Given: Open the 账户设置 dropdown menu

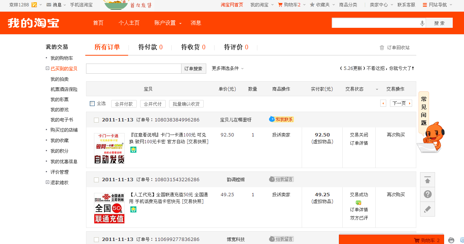Looking at the screenshot, I should [168, 23].
